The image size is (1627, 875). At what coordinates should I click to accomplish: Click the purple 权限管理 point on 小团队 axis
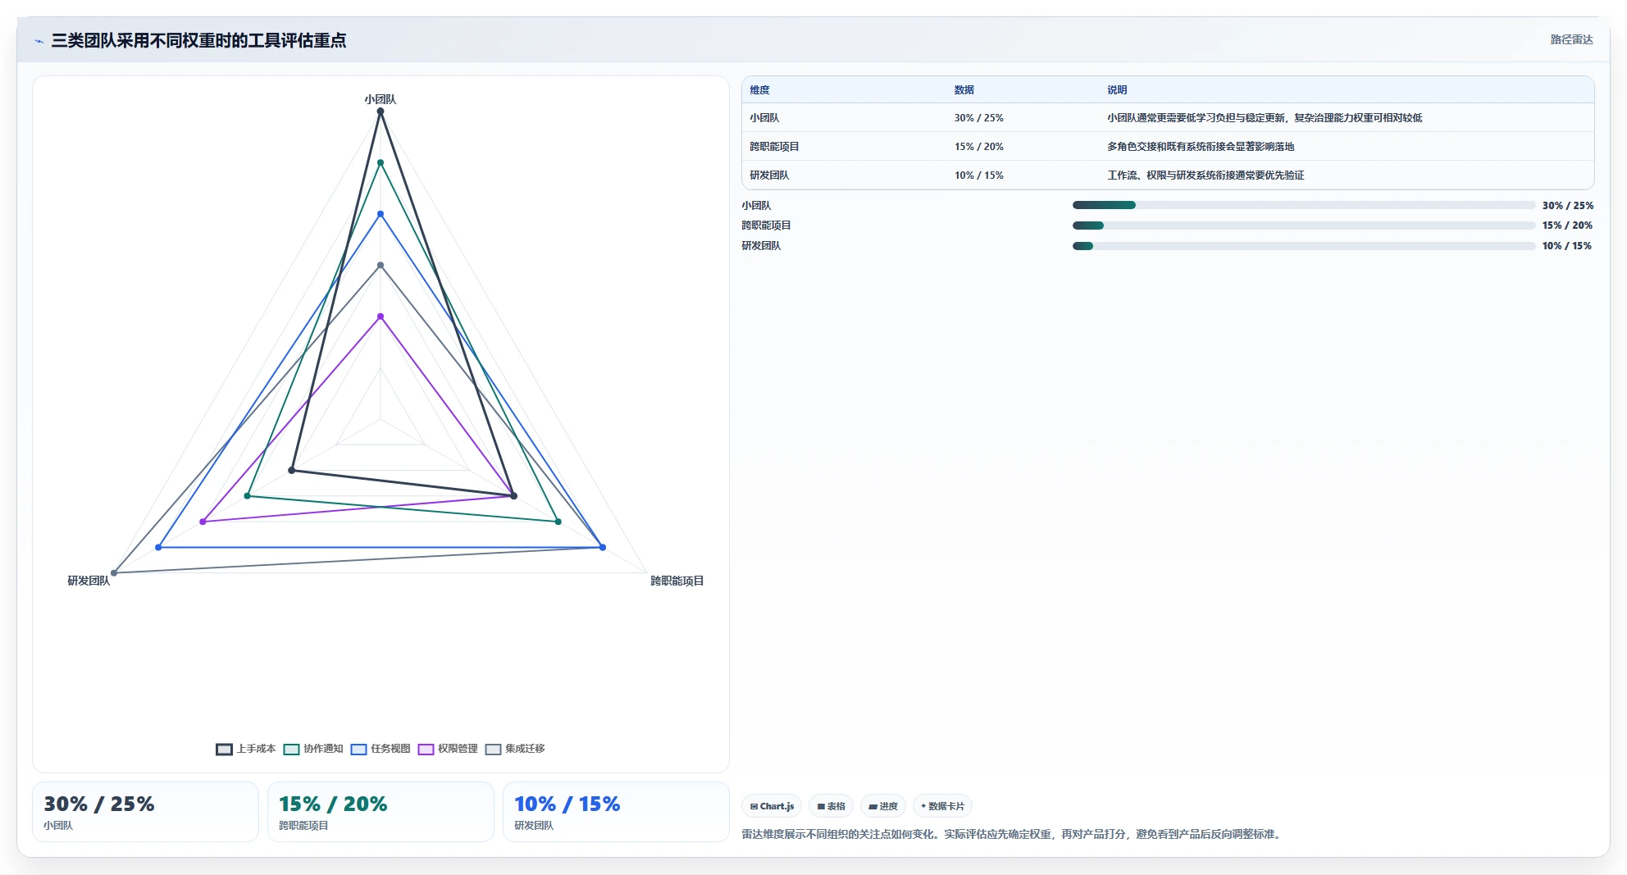coord(381,317)
